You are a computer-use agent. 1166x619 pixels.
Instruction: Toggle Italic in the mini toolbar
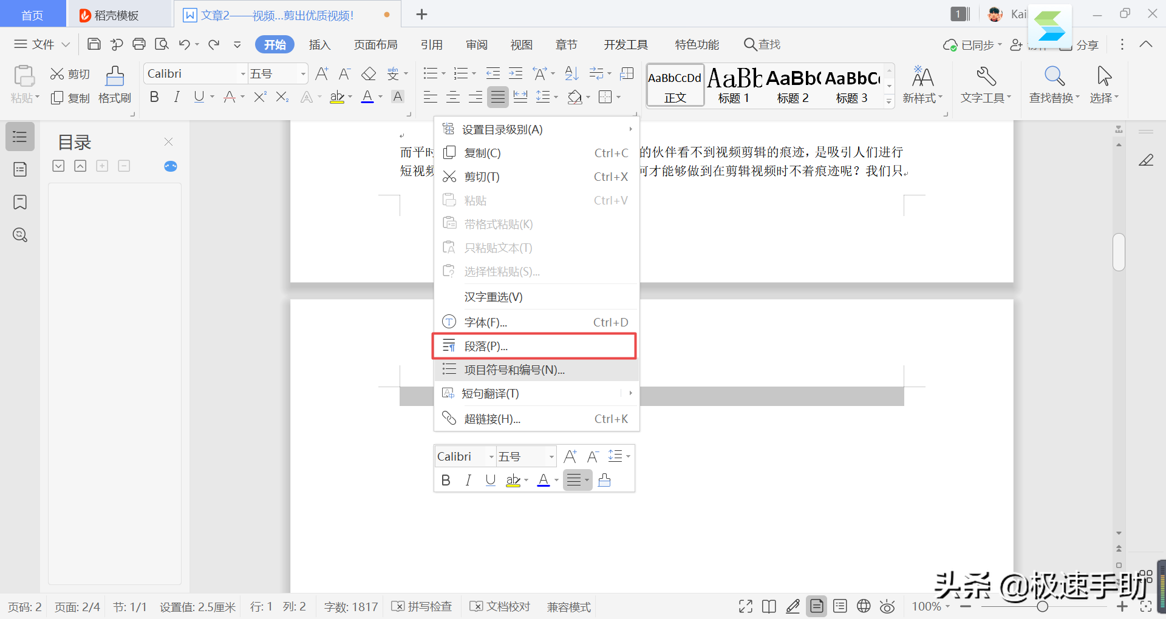468,481
